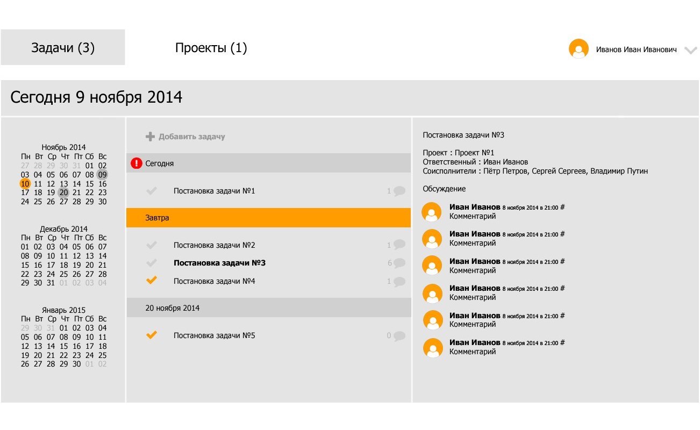This screenshot has height=430, width=700.
Task: Click the plus icon beside Добавить задачу
Action: pyautogui.click(x=150, y=137)
